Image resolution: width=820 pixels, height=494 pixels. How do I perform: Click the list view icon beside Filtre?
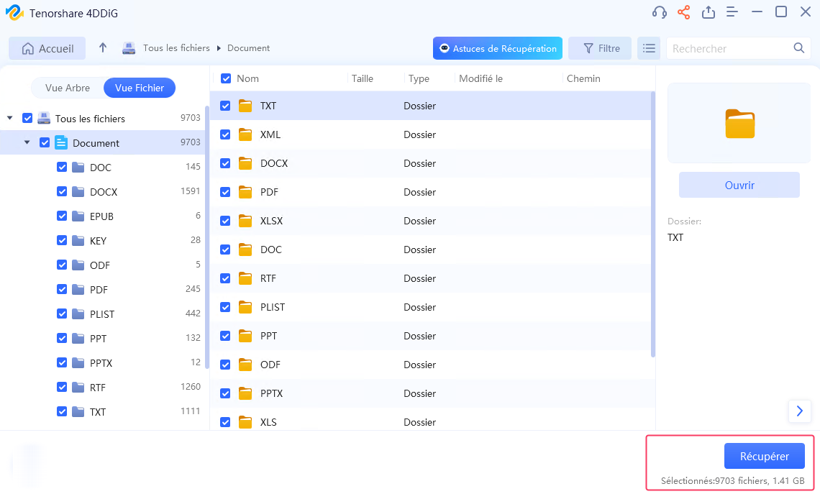coord(648,48)
